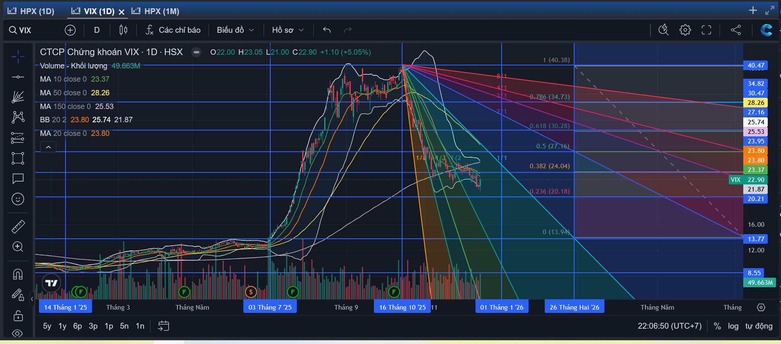781x344 pixels.
Task: Click the share chart icon
Action: (x=736, y=30)
